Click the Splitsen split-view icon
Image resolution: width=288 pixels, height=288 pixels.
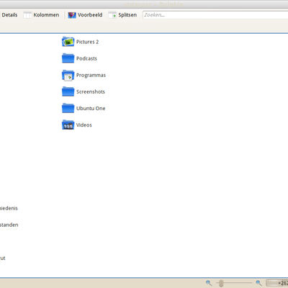(x=112, y=15)
